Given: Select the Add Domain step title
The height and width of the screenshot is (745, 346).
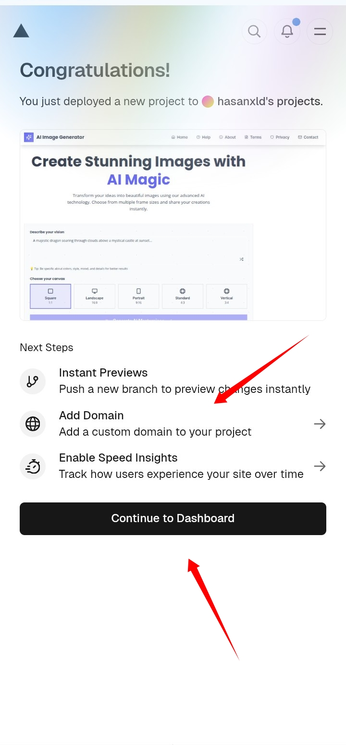Looking at the screenshot, I should click(x=91, y=415).
